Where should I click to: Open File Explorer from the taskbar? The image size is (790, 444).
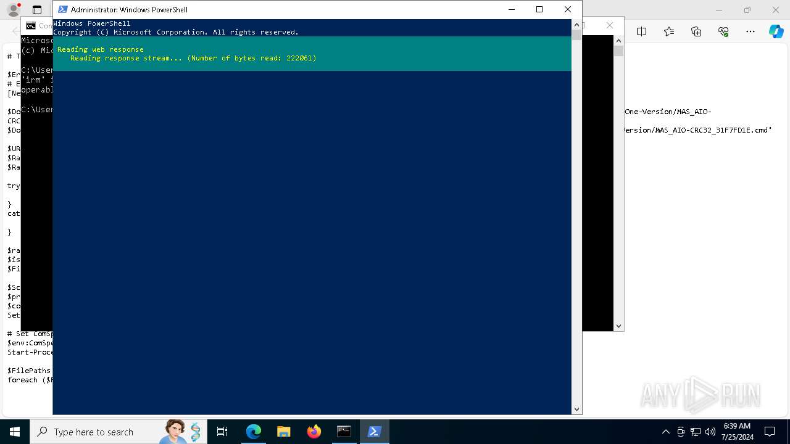[284, 432]
